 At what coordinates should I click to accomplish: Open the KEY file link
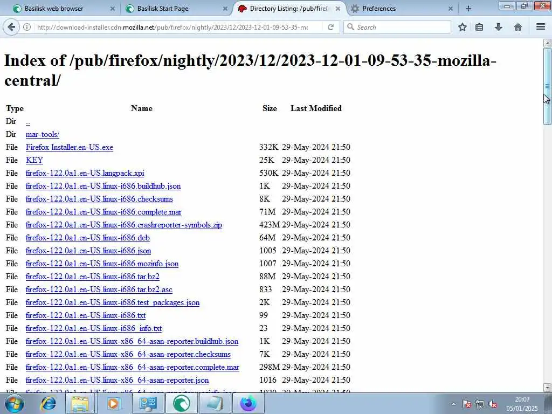tap(34, 160)
